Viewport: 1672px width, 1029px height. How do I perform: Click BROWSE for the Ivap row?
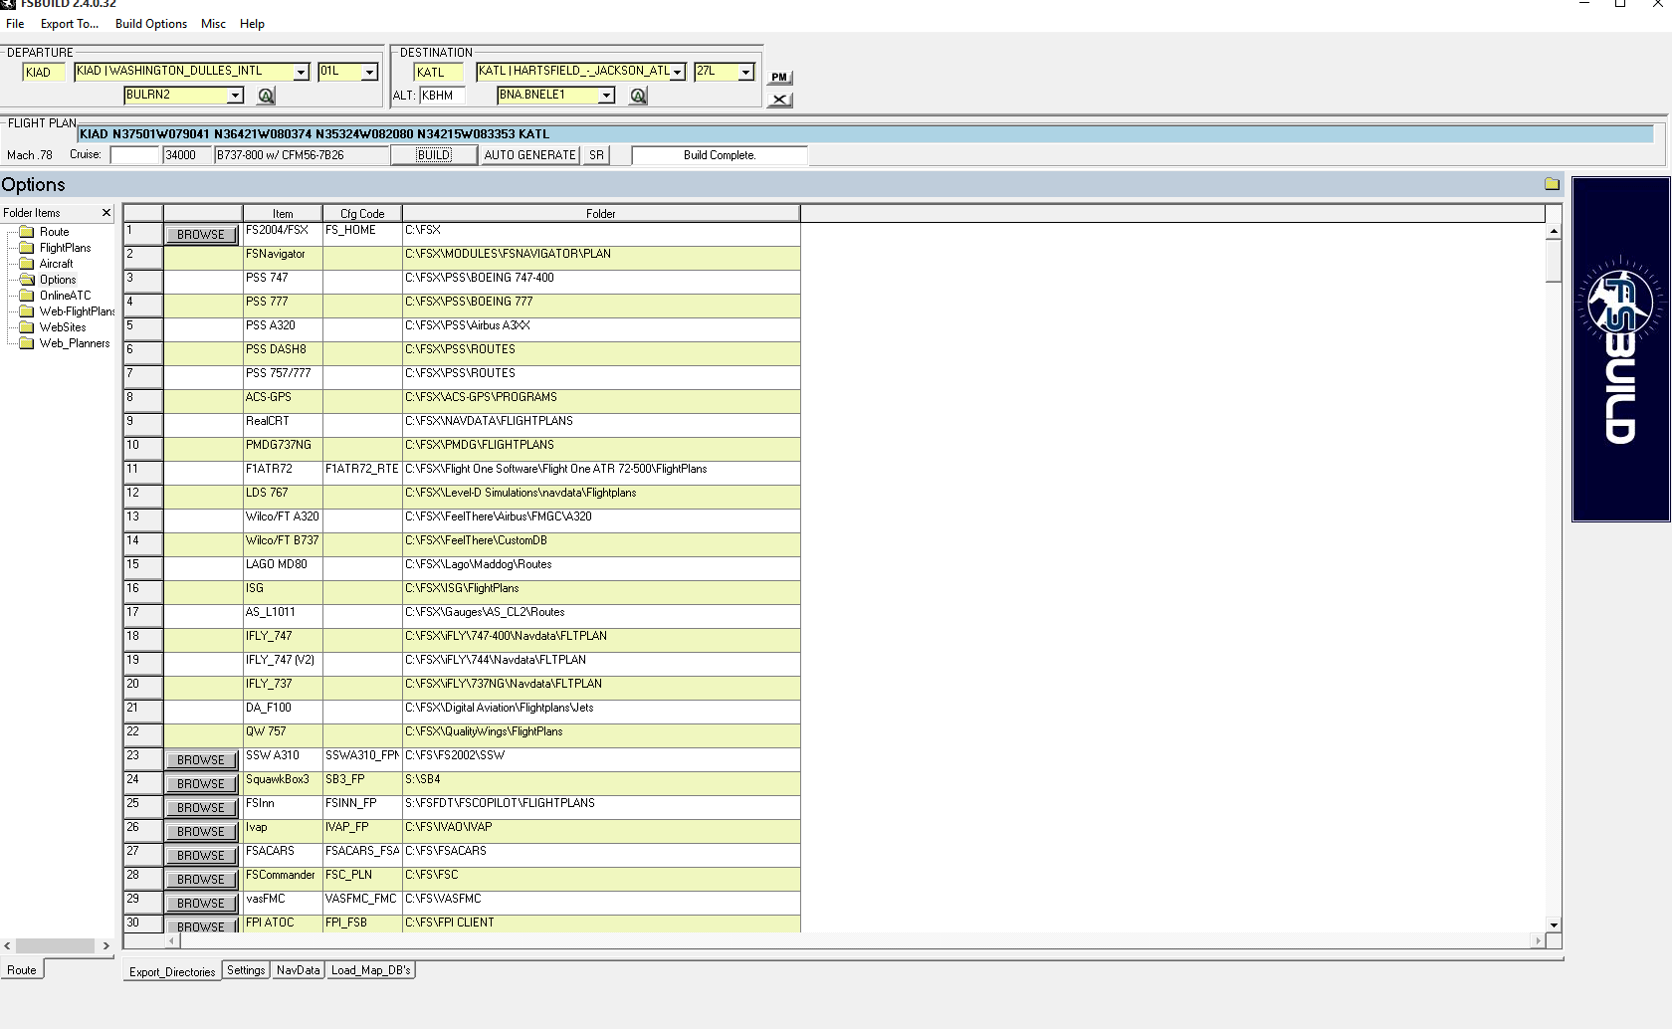click(x=201, y=832)
